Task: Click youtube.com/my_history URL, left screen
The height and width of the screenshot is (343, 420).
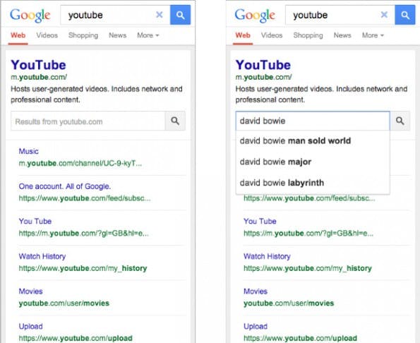Action: coord(83,268)
